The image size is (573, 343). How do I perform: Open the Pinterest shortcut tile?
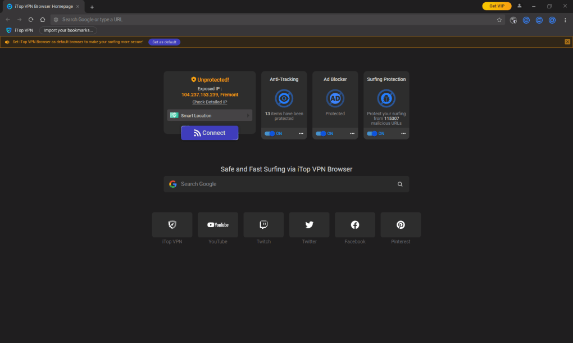401,225
